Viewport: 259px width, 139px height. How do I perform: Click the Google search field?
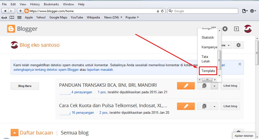coord(203,11)
